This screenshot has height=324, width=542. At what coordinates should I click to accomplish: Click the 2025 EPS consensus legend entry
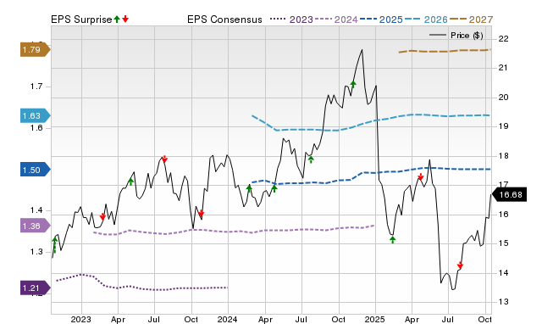381,20
